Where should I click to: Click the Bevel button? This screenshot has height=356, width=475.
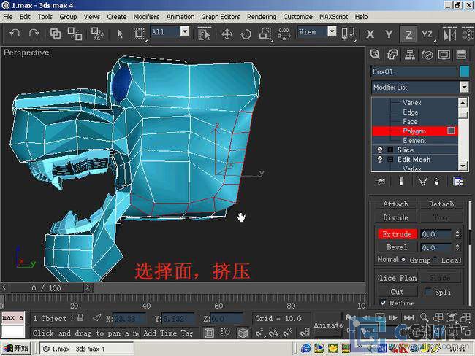tap(397, 247)
